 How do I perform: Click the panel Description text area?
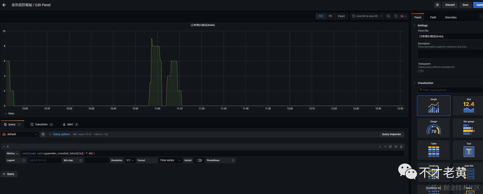(x=450, y=54)
